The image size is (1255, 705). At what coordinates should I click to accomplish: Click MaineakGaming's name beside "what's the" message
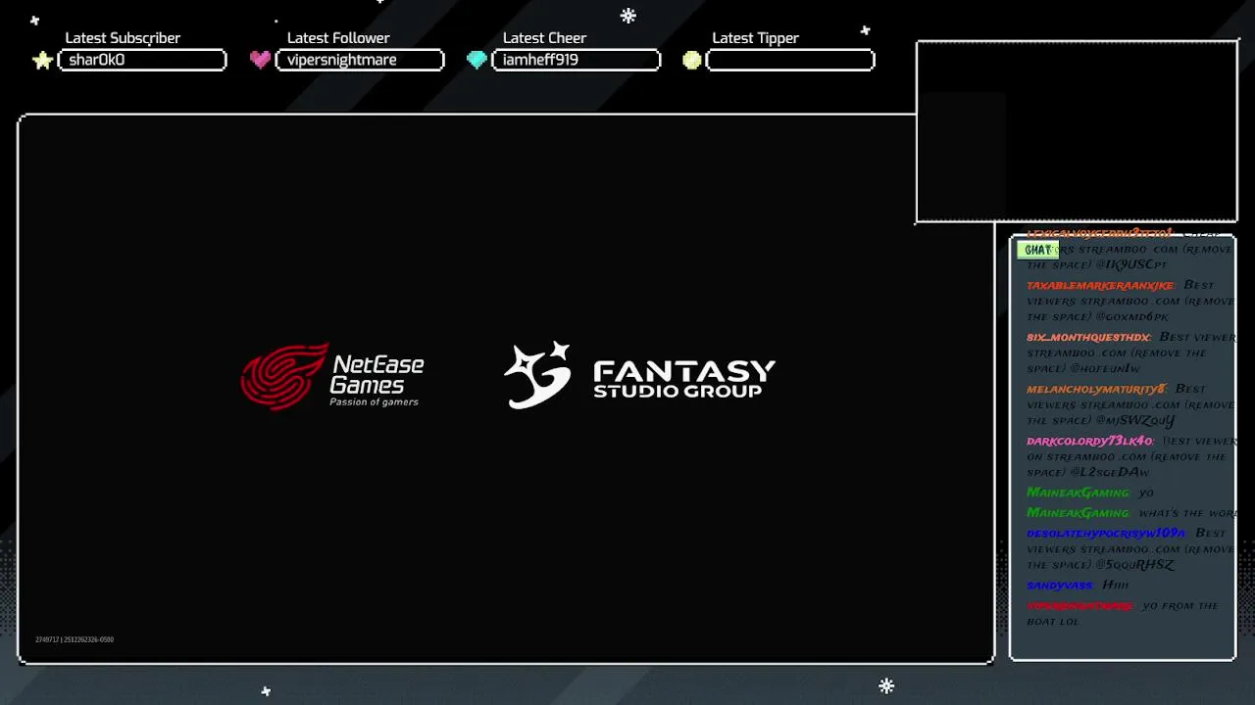[x=1079, y=513]
